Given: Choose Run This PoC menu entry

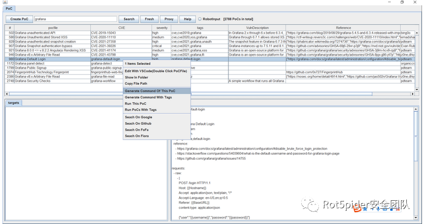Looking at the screenshot, I should pos(156,103).
